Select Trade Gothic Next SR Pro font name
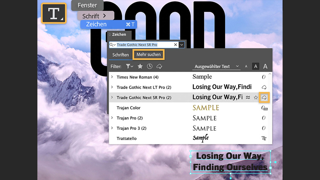The width and height of the screenshot is (320, 180). click(x=144, y=97)
